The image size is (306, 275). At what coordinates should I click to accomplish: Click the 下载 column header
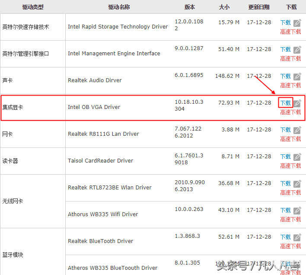tap(291, 7)
